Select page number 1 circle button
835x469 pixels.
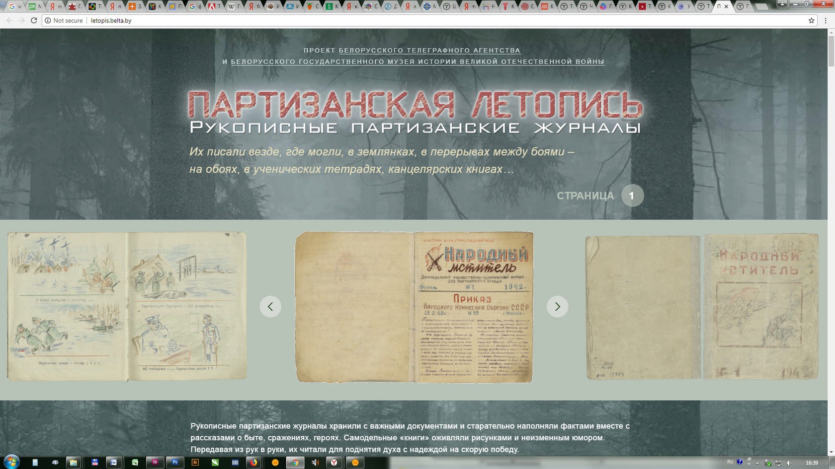click(x=632, y=196)
